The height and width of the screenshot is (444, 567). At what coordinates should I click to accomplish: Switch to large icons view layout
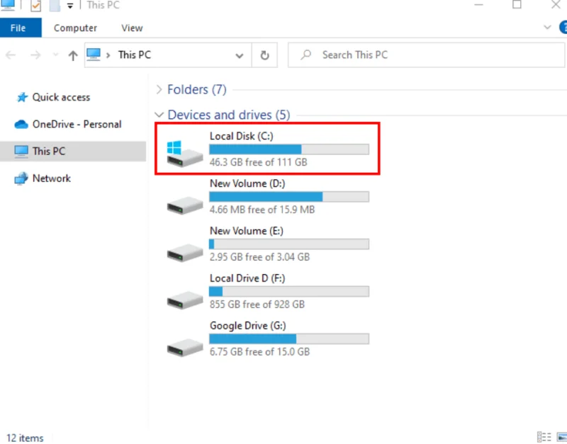click(562, 437)
